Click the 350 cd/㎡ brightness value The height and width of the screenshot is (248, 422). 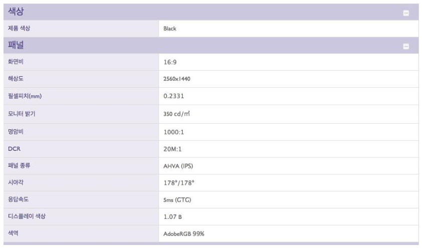177,114
